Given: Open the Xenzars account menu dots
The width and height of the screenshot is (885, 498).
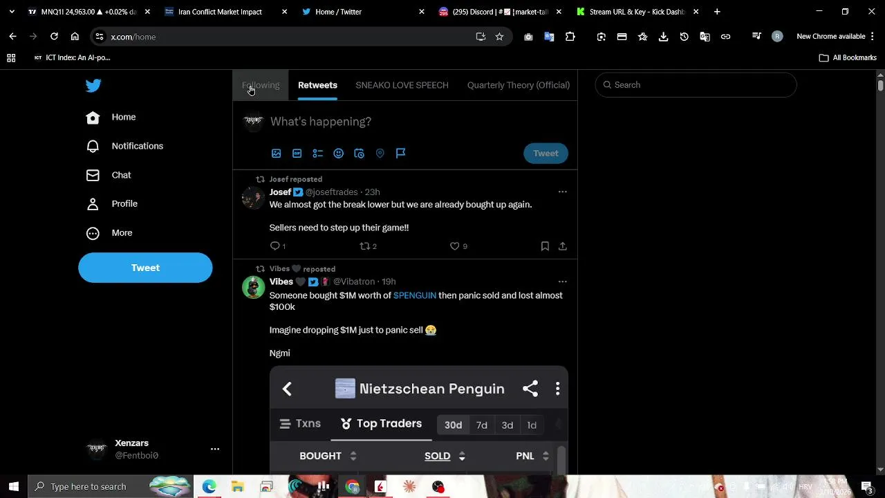Looking at the screenshot, I should point(215,450).
